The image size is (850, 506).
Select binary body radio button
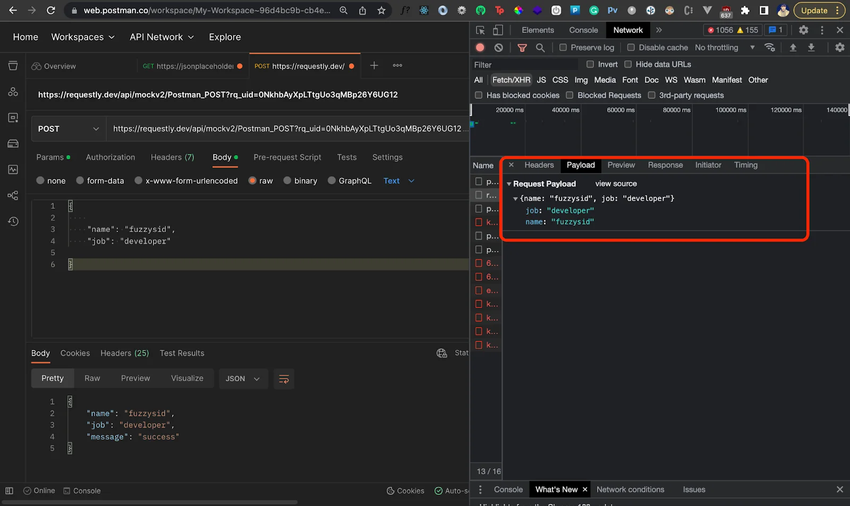click(x=287, y=181)
